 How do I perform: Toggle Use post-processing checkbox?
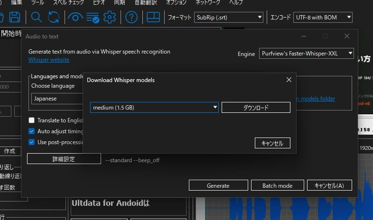pos(31,142)
